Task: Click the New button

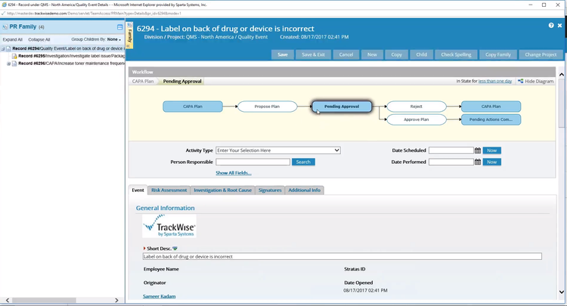Action: tap(372, 54)
